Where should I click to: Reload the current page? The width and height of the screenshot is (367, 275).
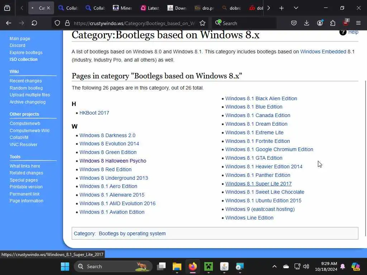pyautogui.click(x=34, y=23)
